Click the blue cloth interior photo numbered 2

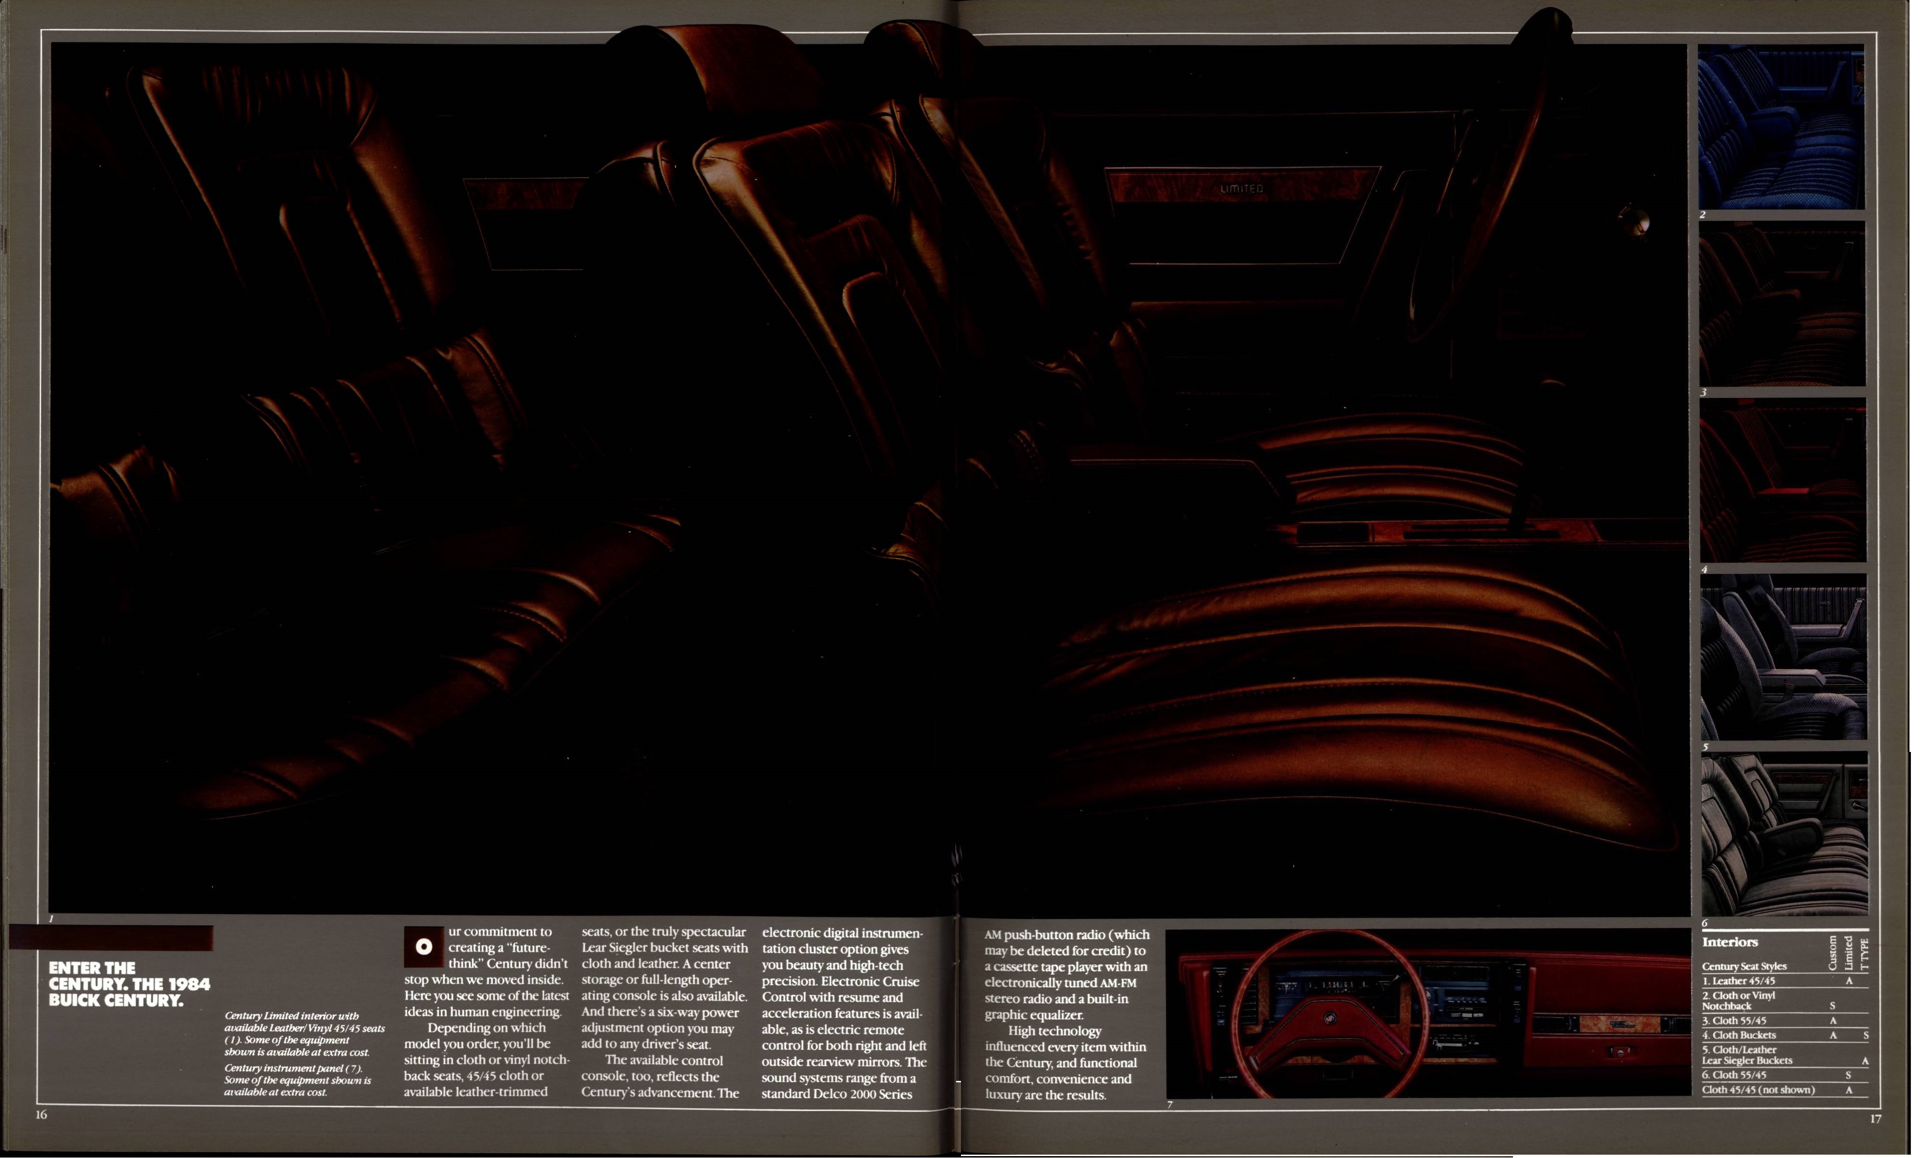coord(1781,126)
